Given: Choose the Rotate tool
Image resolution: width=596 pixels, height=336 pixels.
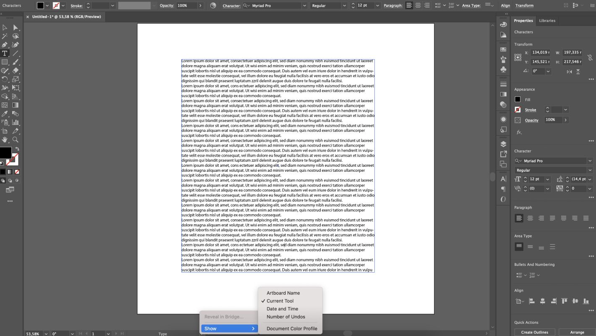Looking at the screenshot, I should 5,79.
